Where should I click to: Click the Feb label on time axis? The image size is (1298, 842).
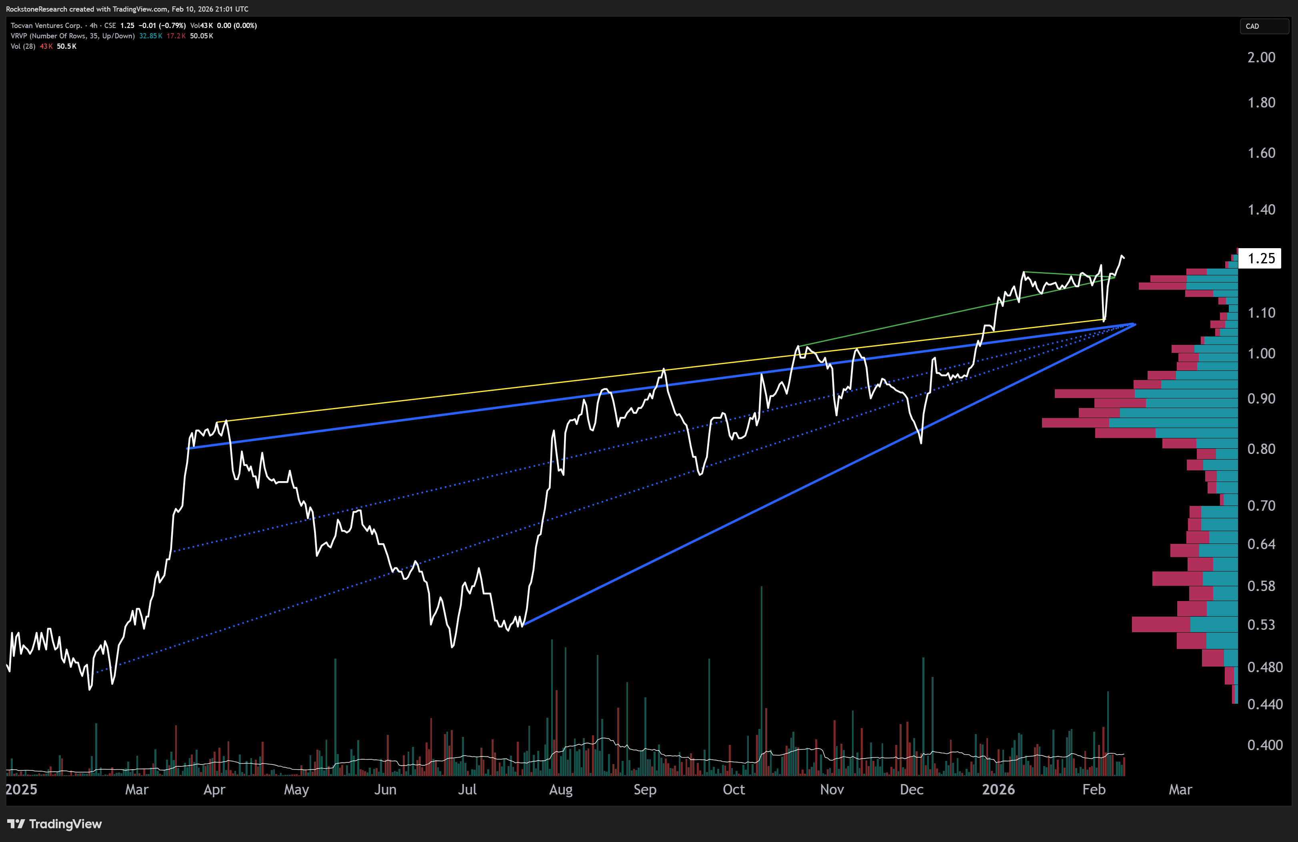point(1094,790)
